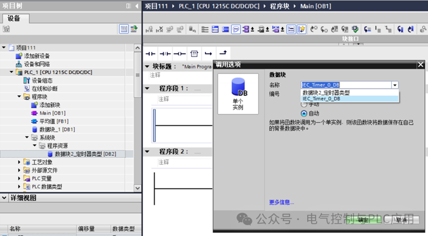Collapse the 项目111 tree node
This screenshot has height=236, width=428.
pos(4,47)
